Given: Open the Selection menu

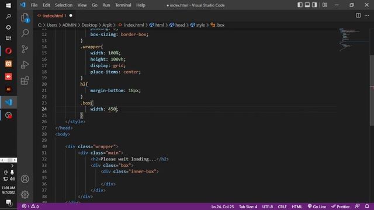Looking at the screenshot, I should [x=64, y=5].
